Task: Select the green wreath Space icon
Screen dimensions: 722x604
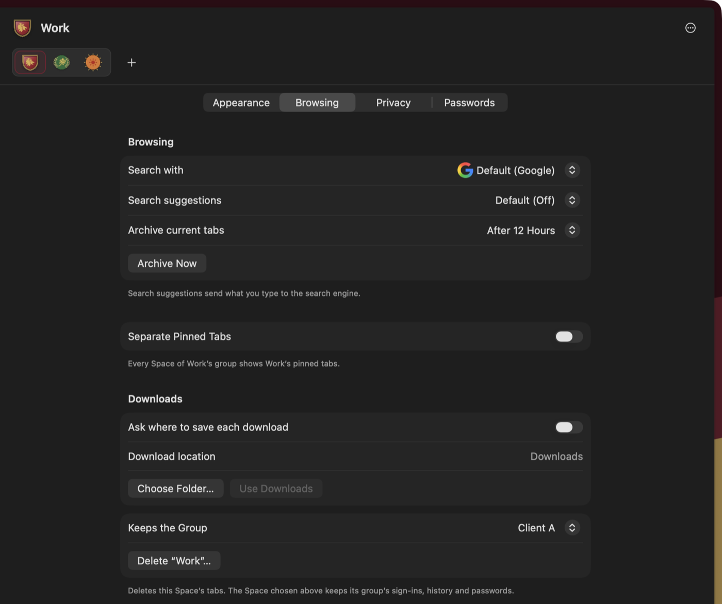Action: click(61, 62)
